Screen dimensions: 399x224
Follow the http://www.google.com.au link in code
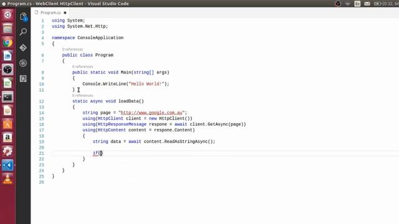pyautogui.click(x=151, y=113)
